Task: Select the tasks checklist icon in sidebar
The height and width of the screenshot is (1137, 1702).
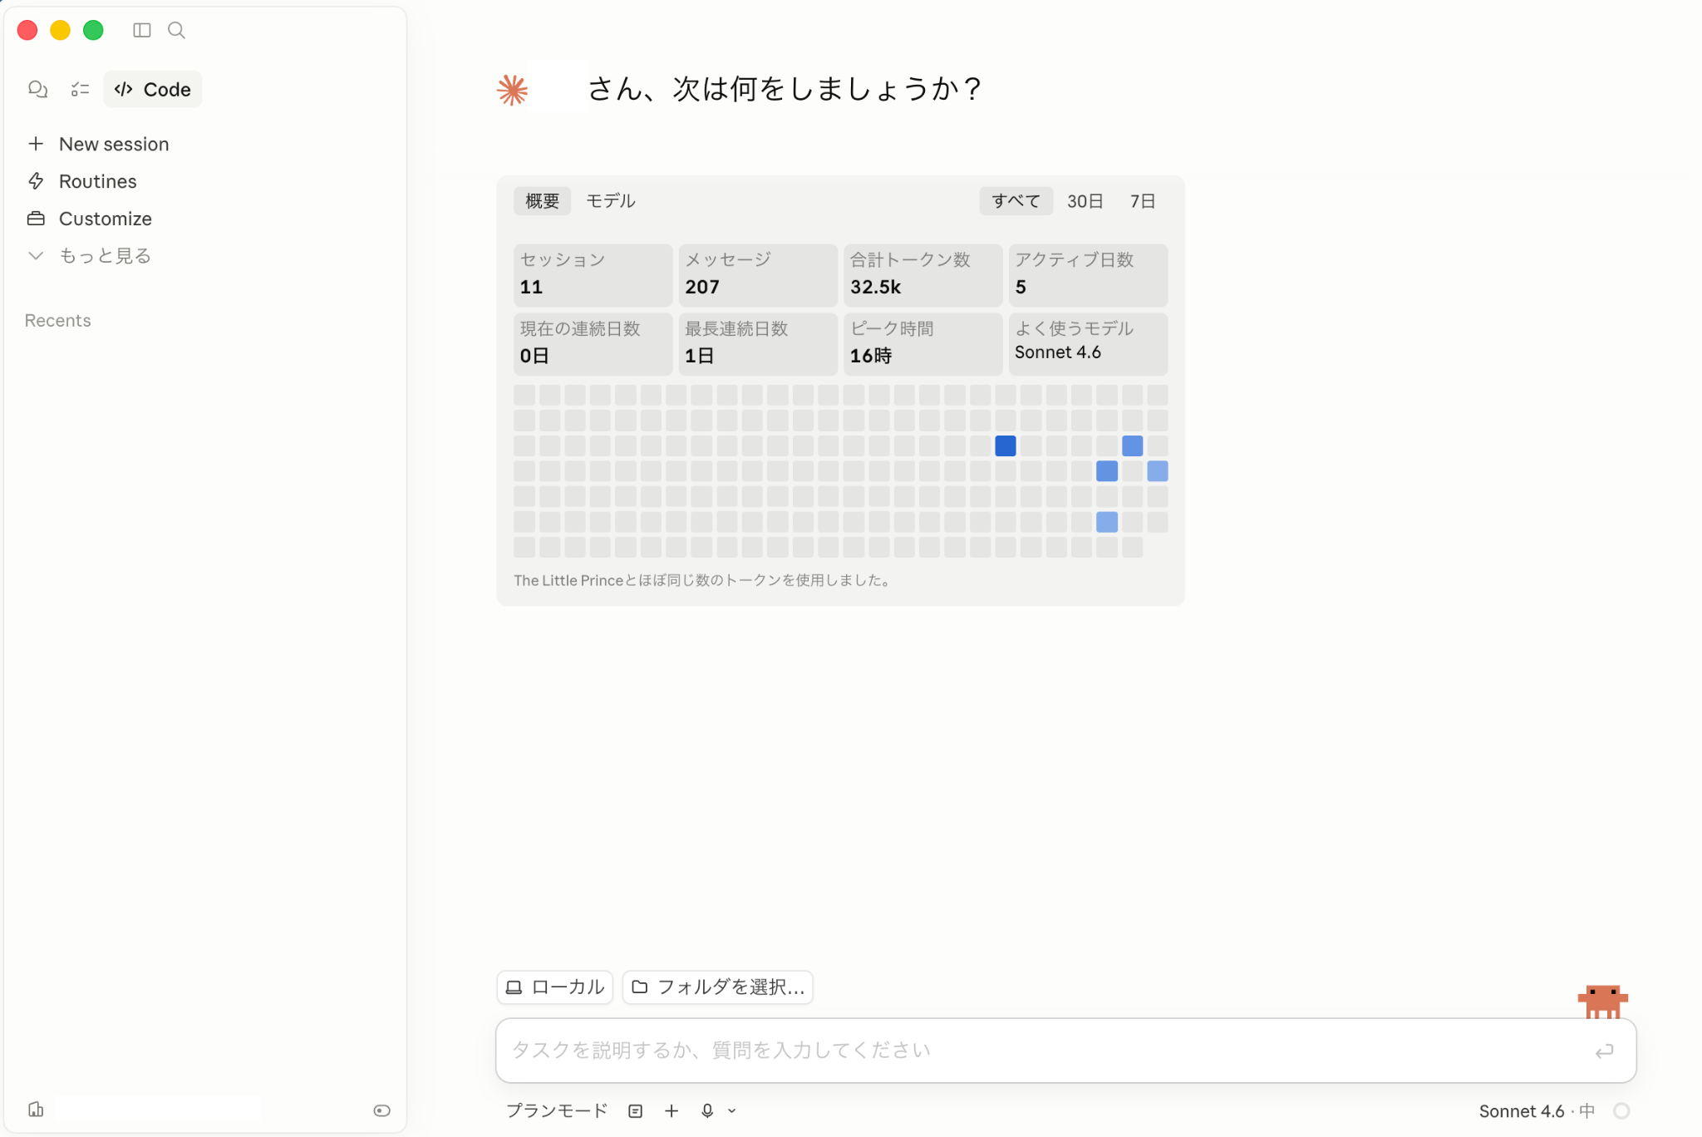Action: 80,89
